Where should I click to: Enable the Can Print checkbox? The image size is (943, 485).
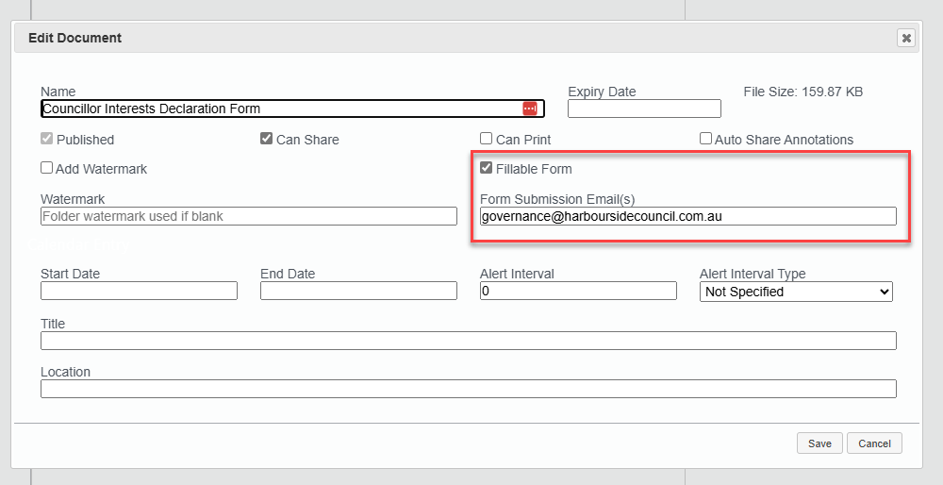(487, 139)
